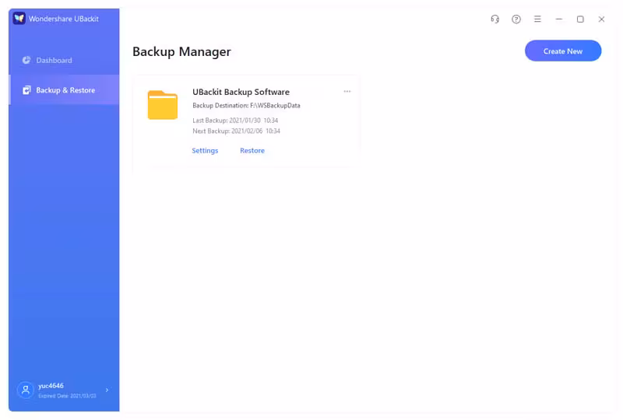Screen dimensions: 623x420
Task: Click the Backup Manager heading
Action: coord(181,51)
